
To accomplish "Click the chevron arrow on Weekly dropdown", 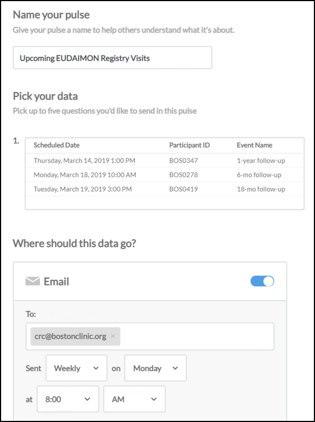I will pos(95,368).
